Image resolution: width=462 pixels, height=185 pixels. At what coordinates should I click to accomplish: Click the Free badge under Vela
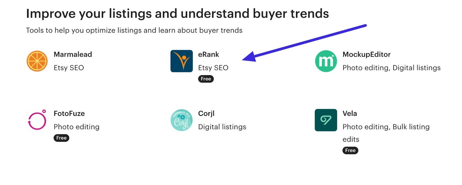coord(350,150)
